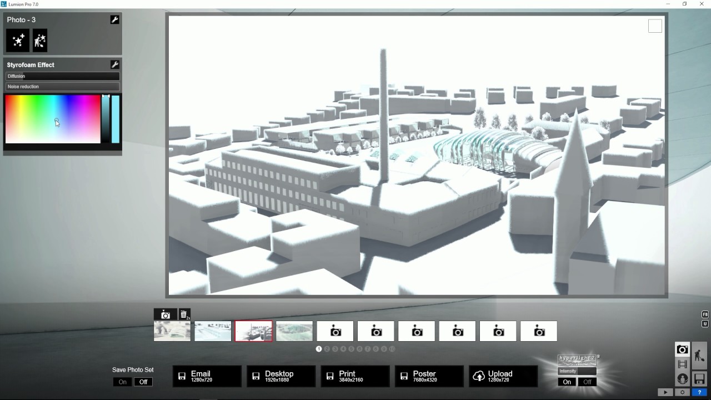Render Poster 7680x4320 image

[429, 376]
